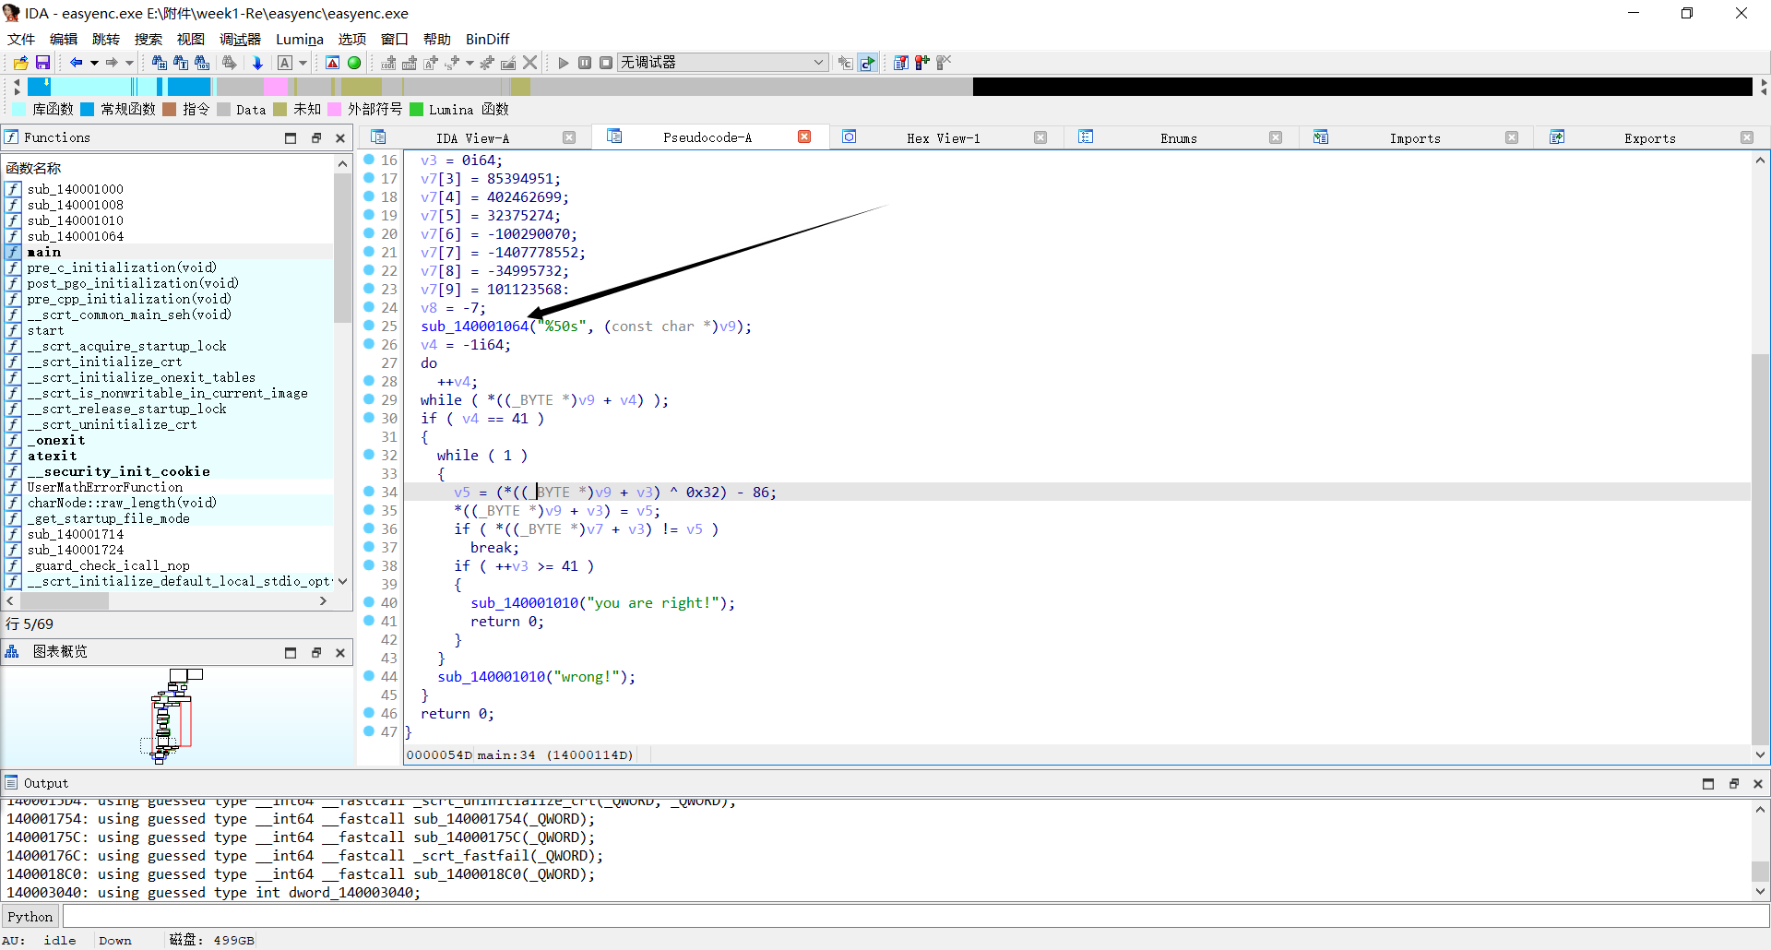Toggle breakpoint dot on line 29
Screen dimensions: 1771x950
[369, 399]
